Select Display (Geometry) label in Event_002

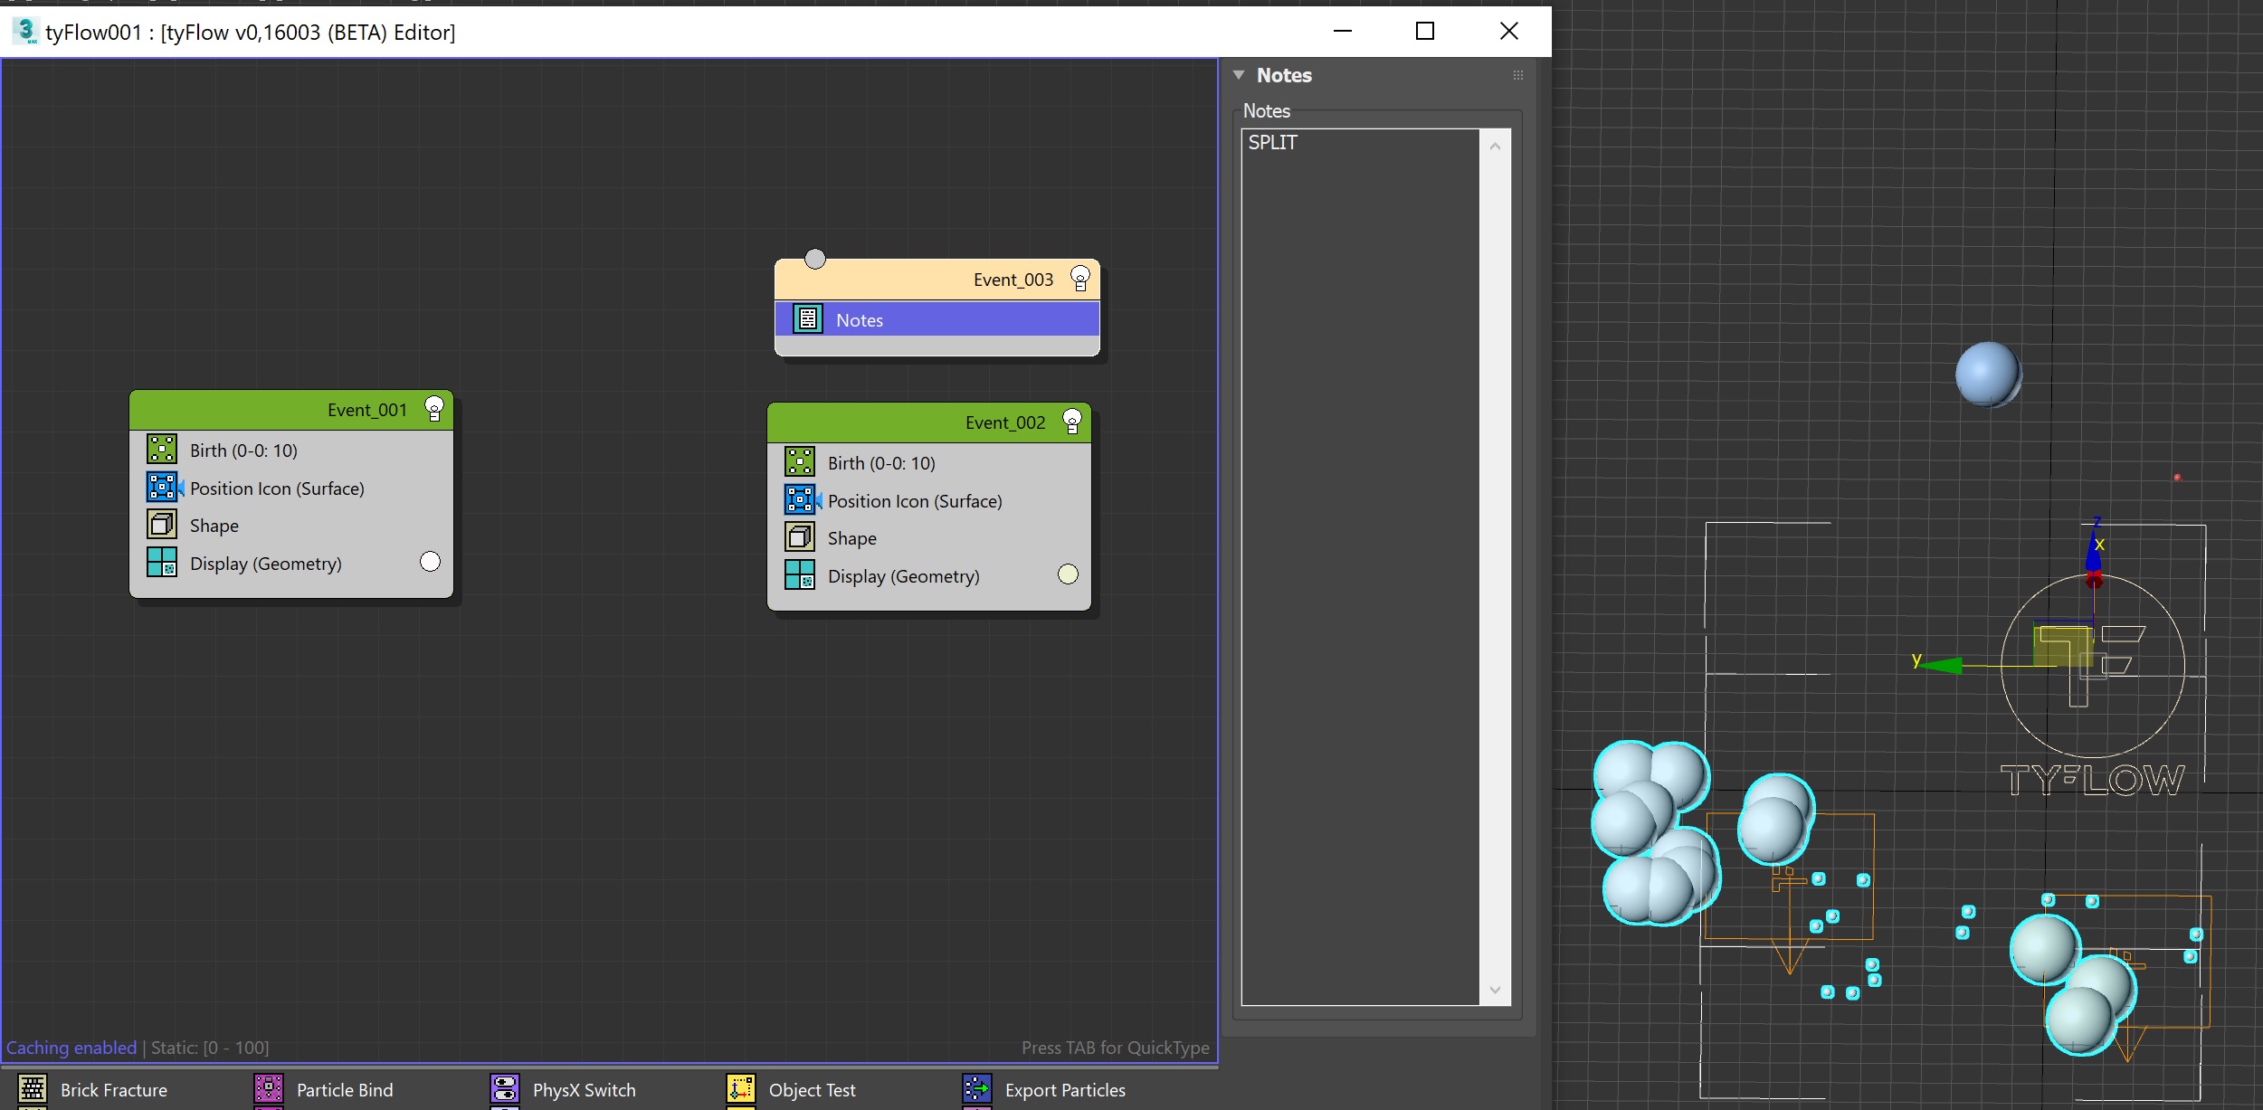pyautogui.click(x=904, y=576)
